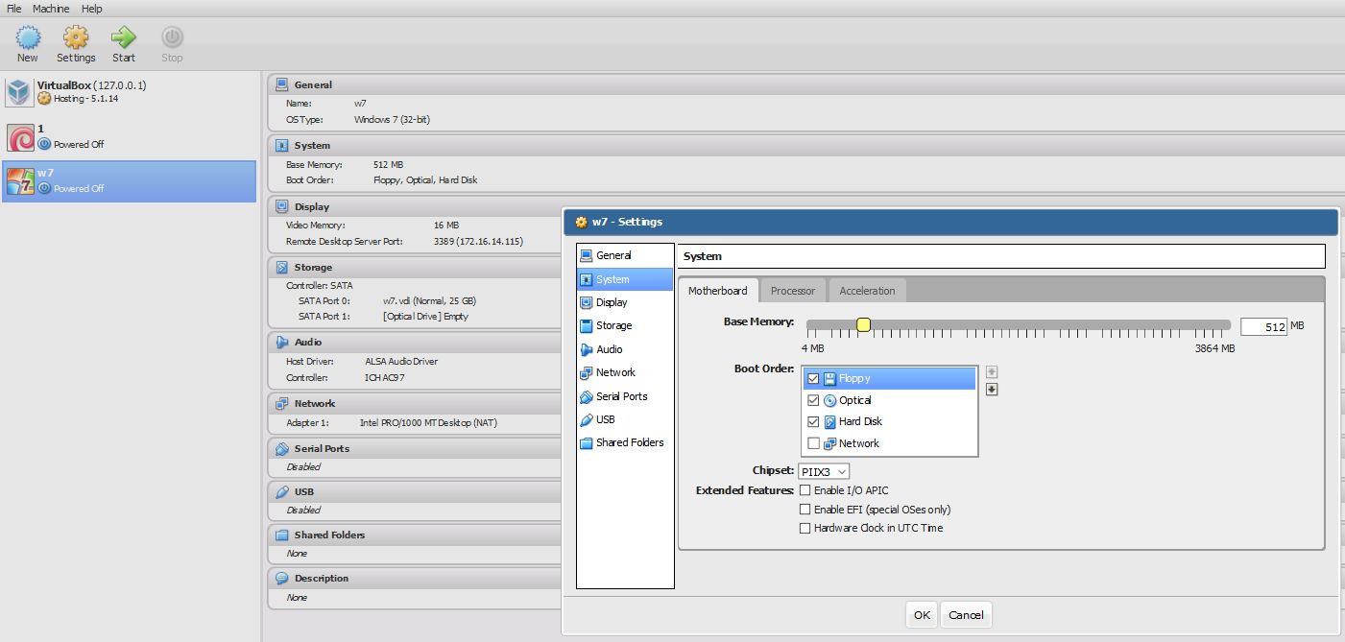Click the '3389 (172.16.14.115)' remote desktop port

pos(478,241)
